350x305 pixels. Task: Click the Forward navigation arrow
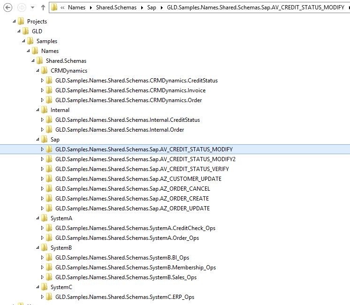tap(22, 7)
